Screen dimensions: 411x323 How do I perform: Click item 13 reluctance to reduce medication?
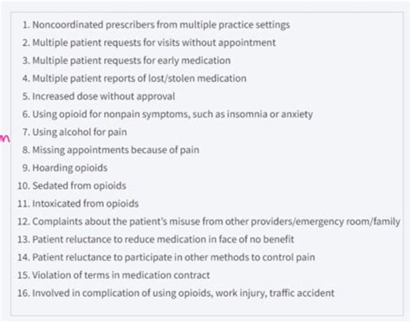pyautogui.click(x=156, y=240)
